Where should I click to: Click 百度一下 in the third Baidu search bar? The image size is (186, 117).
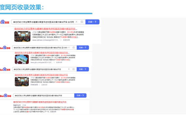point(83,69)
